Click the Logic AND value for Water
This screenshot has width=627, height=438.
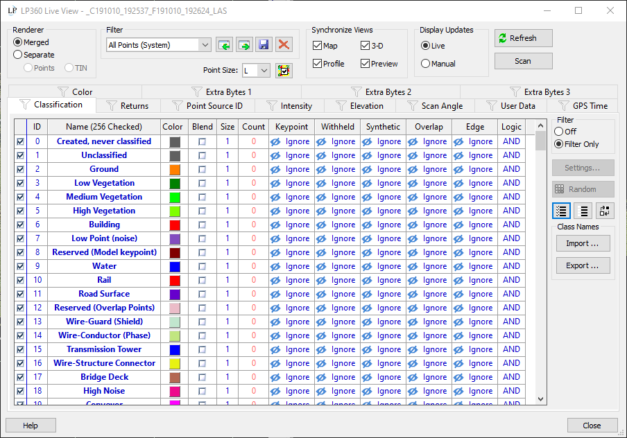(x=511, y=266)
